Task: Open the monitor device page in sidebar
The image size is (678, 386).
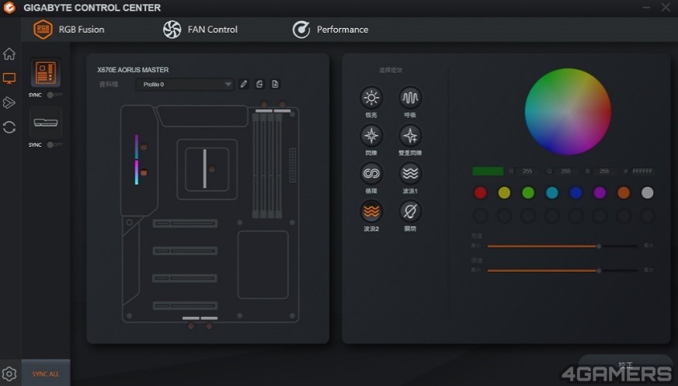Action: [9, 78]
